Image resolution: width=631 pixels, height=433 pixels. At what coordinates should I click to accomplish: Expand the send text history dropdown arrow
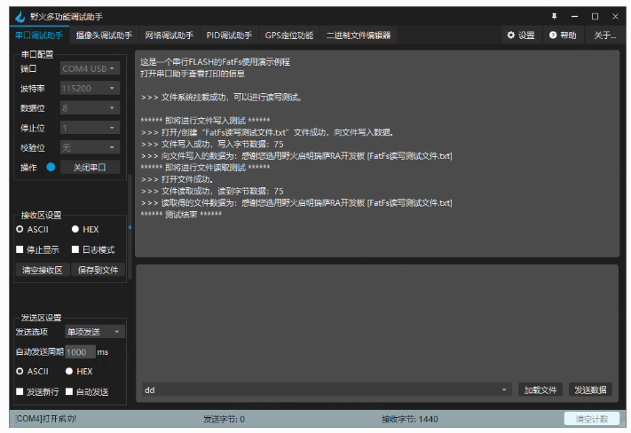[505, 390]
